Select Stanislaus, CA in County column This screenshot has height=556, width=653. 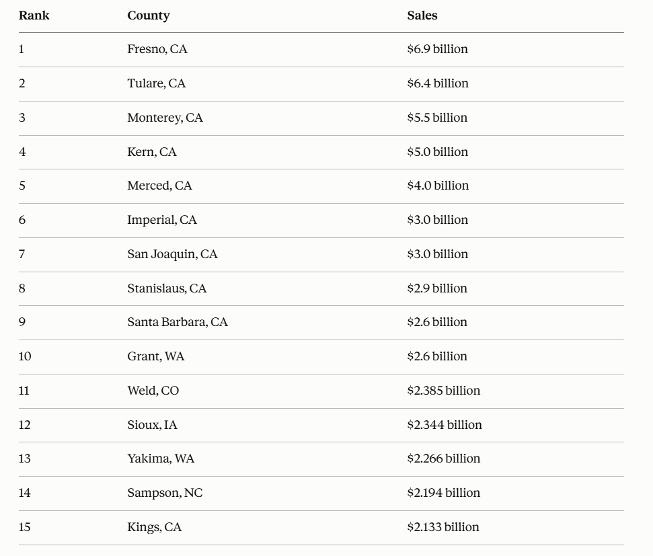167,288
